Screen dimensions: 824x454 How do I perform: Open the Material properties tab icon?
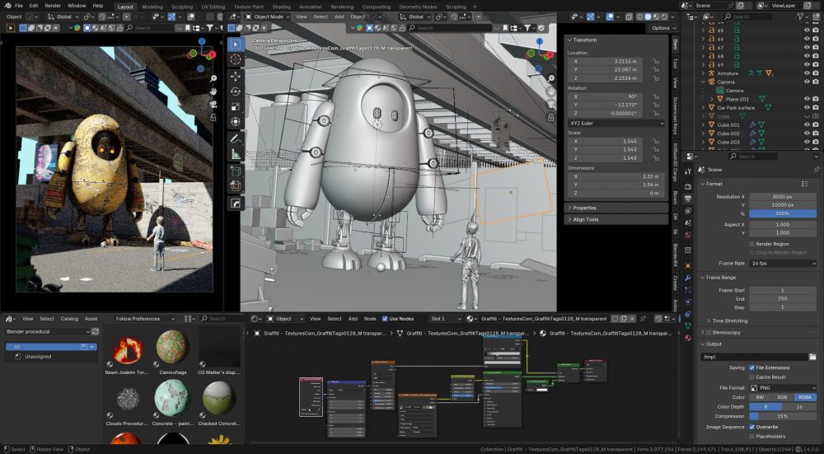pos(688,338)
